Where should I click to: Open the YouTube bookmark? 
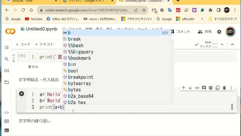coord(34,19)
